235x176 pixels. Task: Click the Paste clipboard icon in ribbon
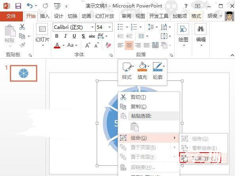coord(10,31)
